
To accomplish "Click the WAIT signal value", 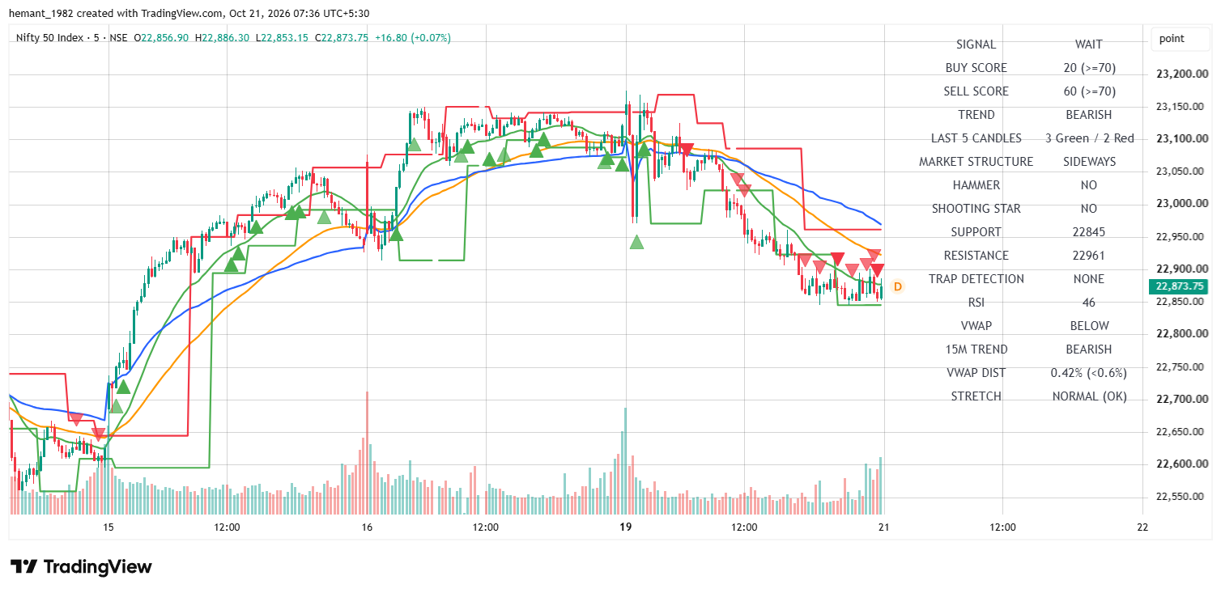I will 1089,44.
